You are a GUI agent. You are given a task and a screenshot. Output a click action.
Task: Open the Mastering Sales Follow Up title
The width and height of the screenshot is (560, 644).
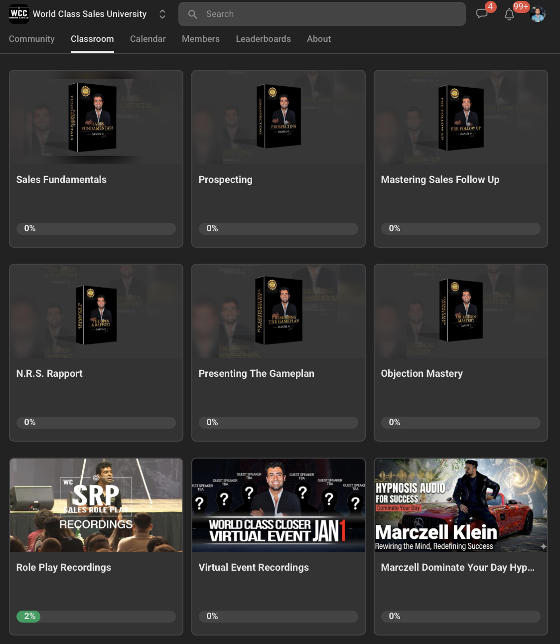click(440, 179)
